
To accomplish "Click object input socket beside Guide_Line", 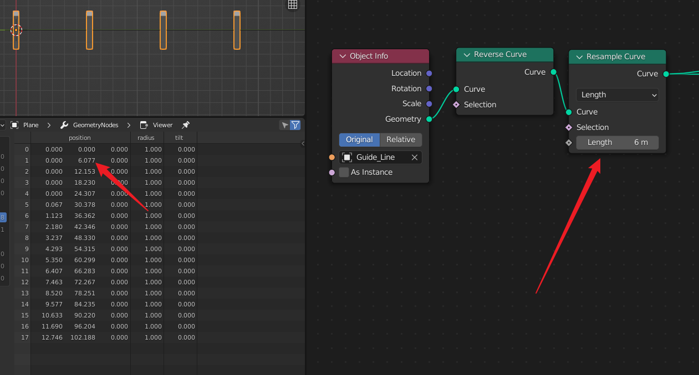I will (x=332, y=157).
